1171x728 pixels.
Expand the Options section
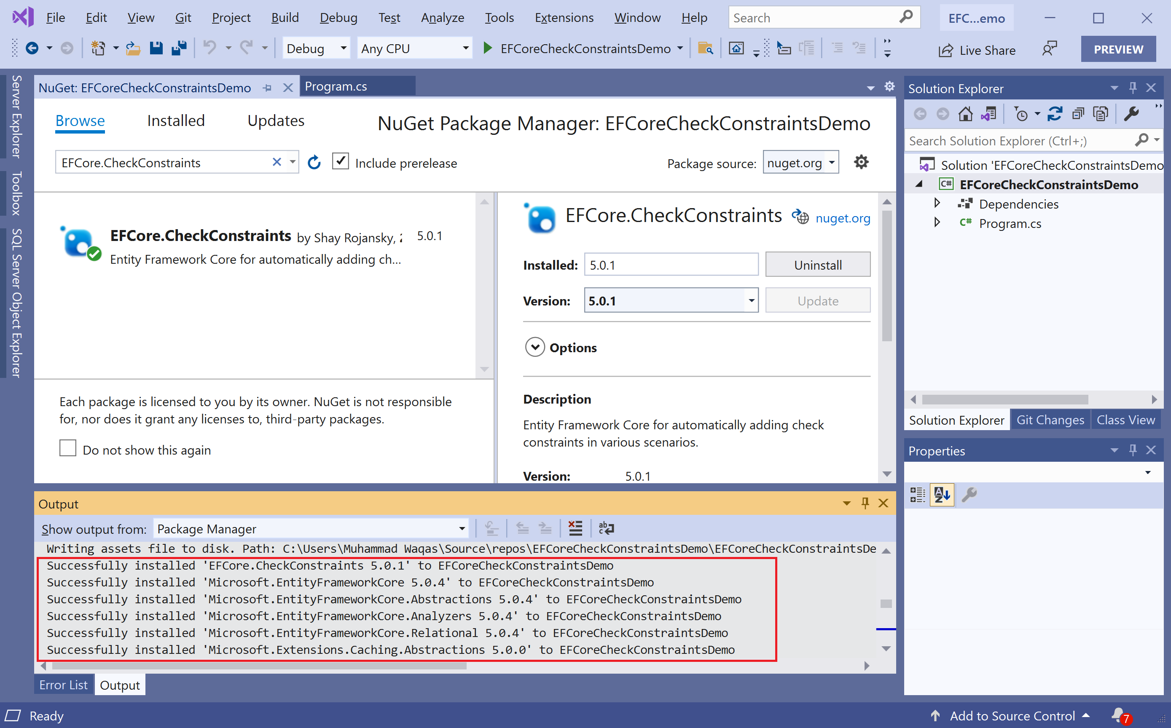click(534, 347)
